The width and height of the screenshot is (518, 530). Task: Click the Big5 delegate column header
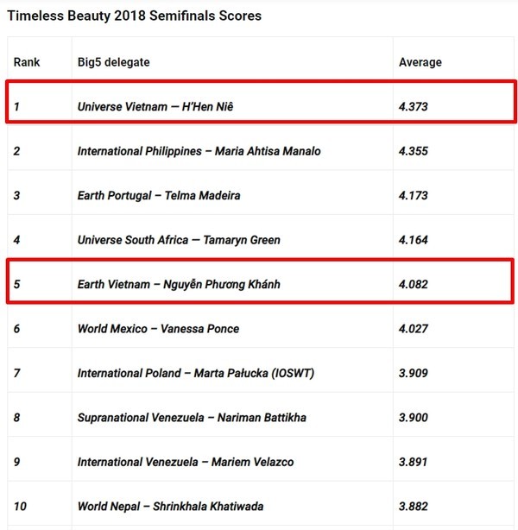tap(113, 62)
